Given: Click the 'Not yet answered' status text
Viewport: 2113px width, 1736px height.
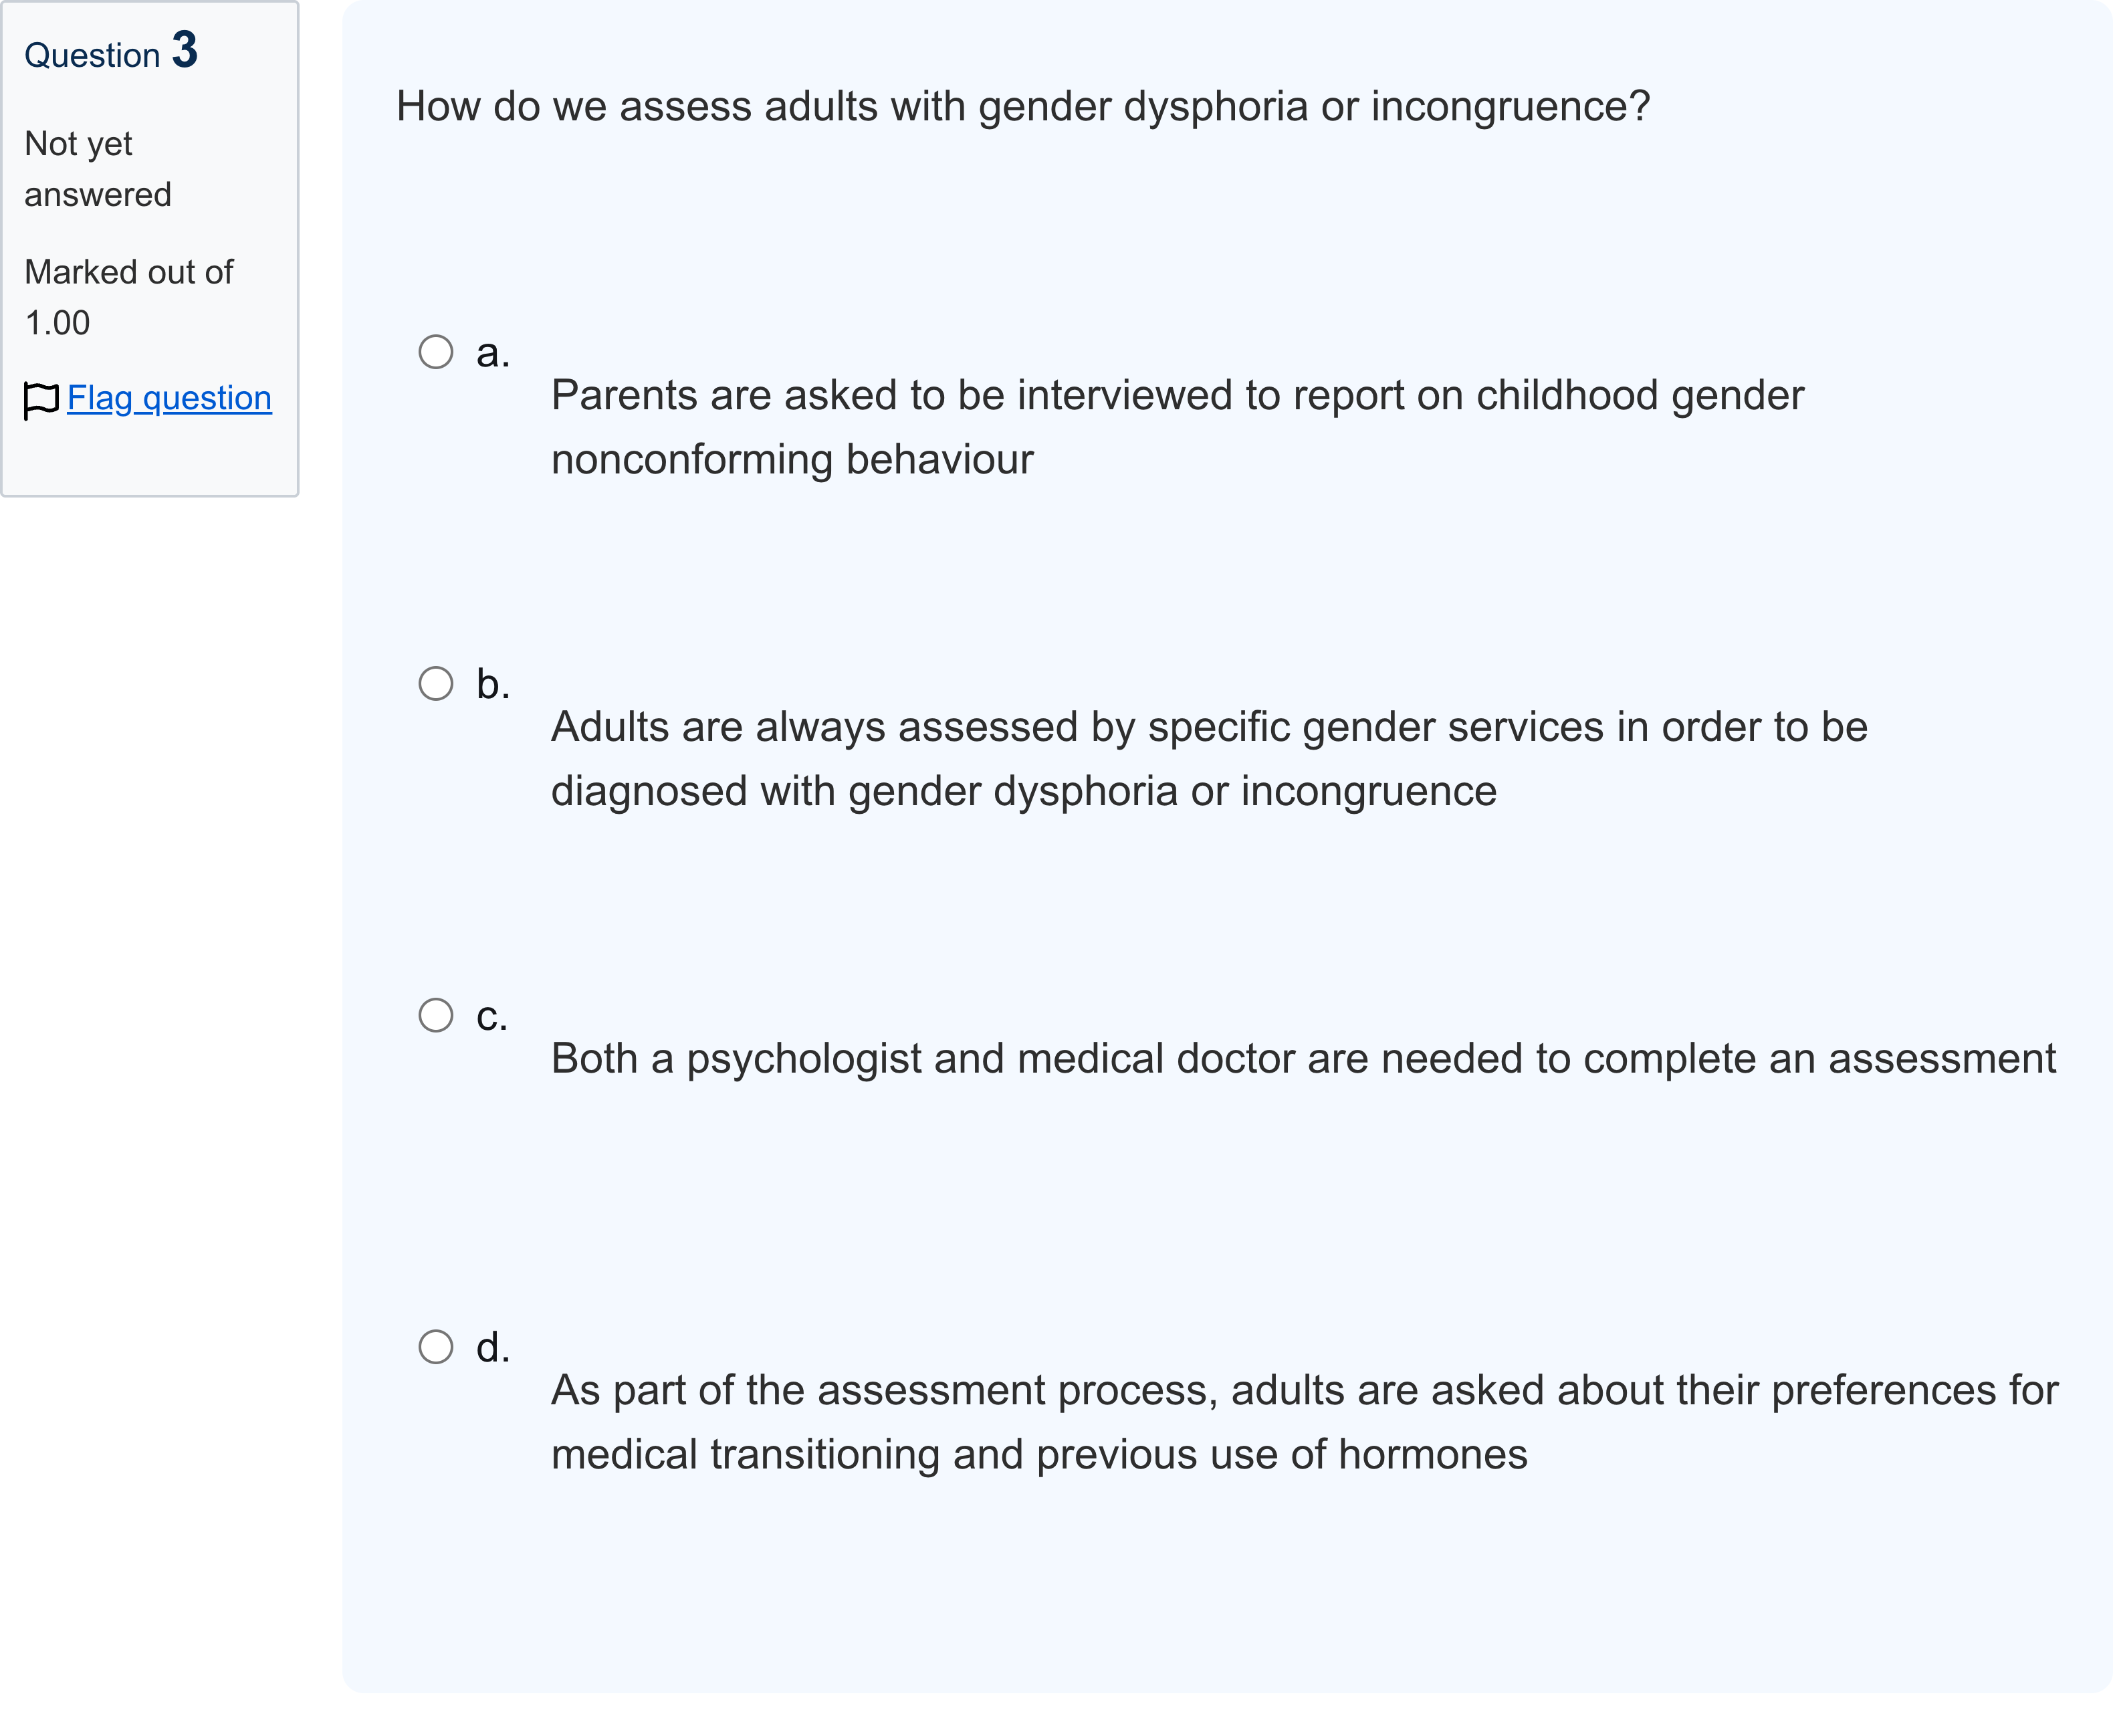Looking at the screenshot, I should tap(98, 169).
